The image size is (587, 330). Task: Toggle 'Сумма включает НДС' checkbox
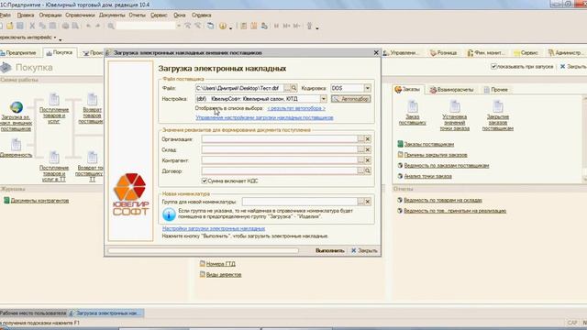click(205, 181)
